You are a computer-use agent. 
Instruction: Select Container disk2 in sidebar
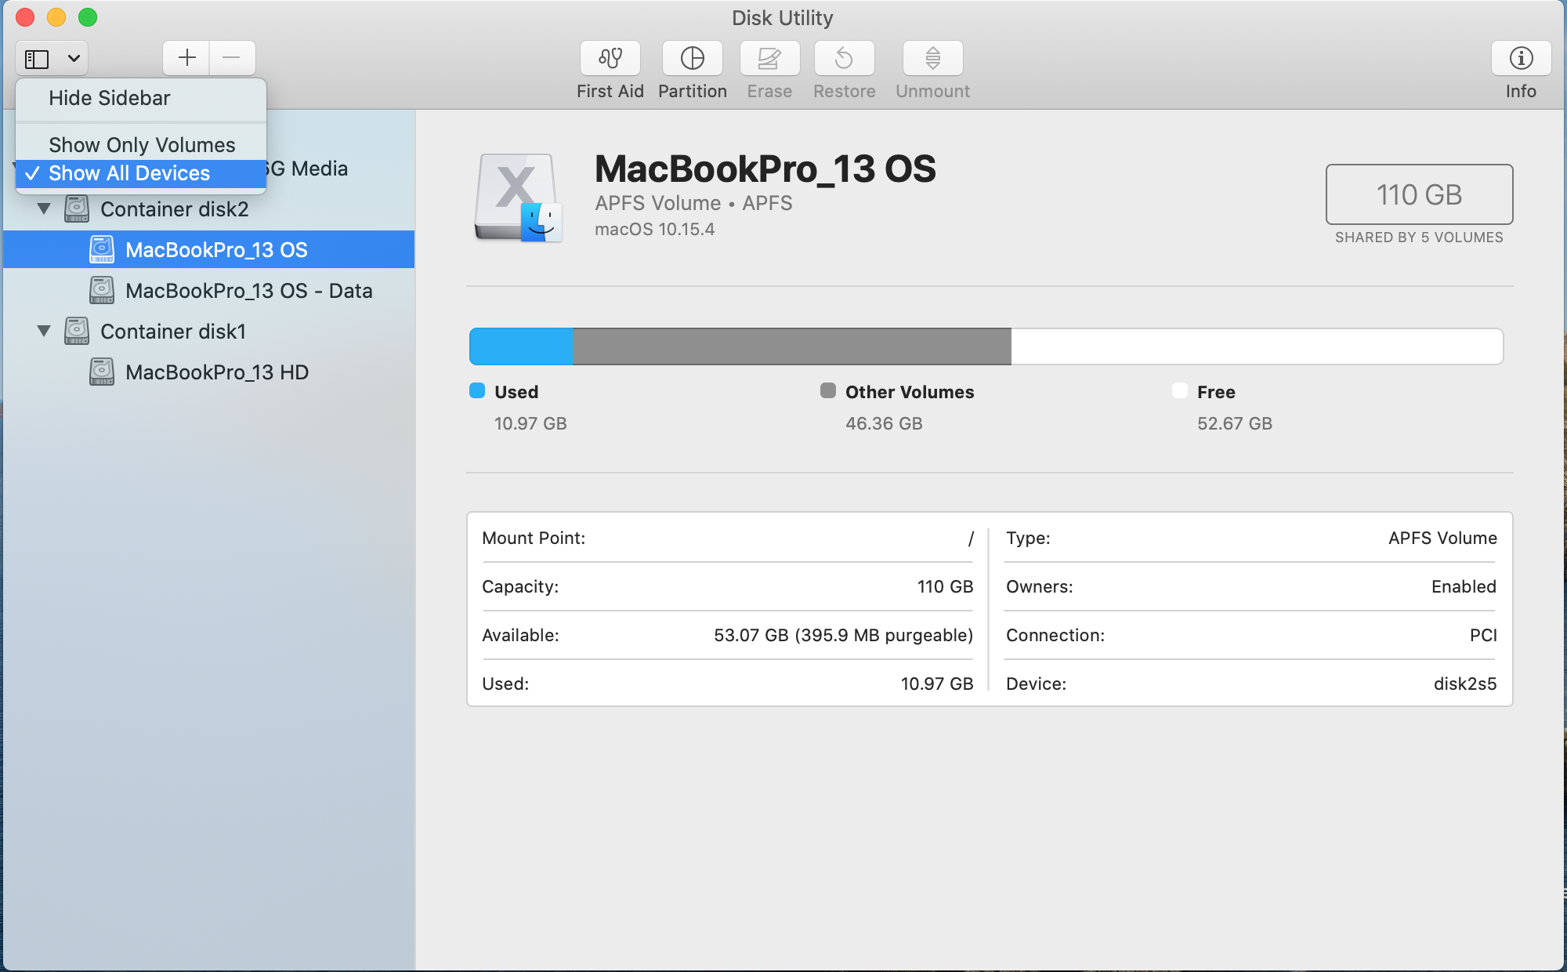click(x=209, y=209)
